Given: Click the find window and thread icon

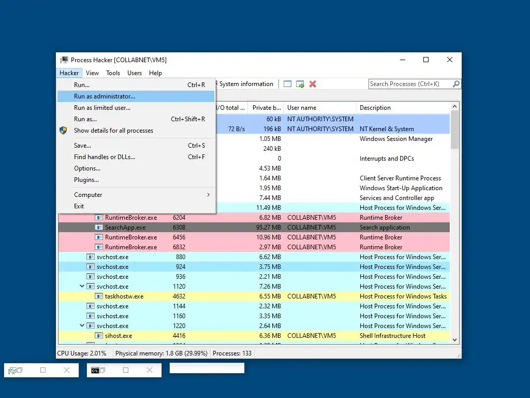Looking at the screenshot, I should pyautogui.click(x=300, y=84).
